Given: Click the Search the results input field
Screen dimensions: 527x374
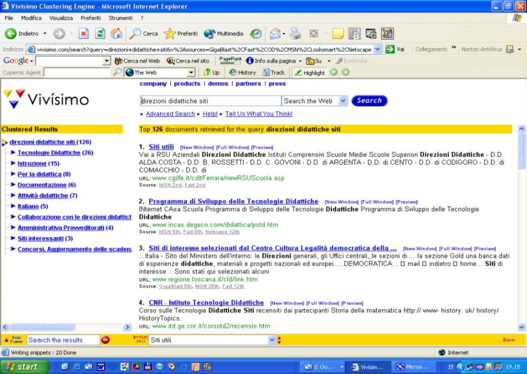Looking at the screenshot, I should [63, 340].
